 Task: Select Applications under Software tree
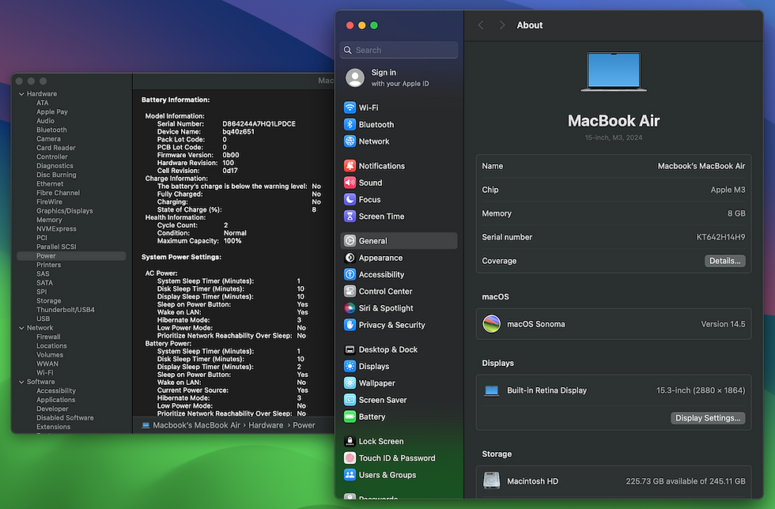click(55, 400)
